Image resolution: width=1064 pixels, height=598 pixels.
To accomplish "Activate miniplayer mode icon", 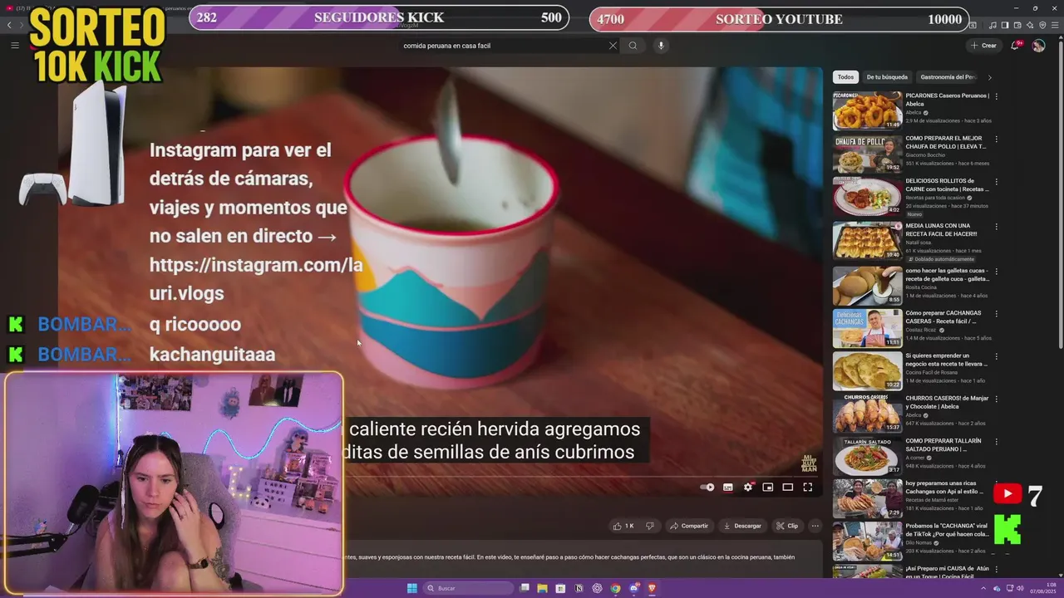I will click(768, 488).
